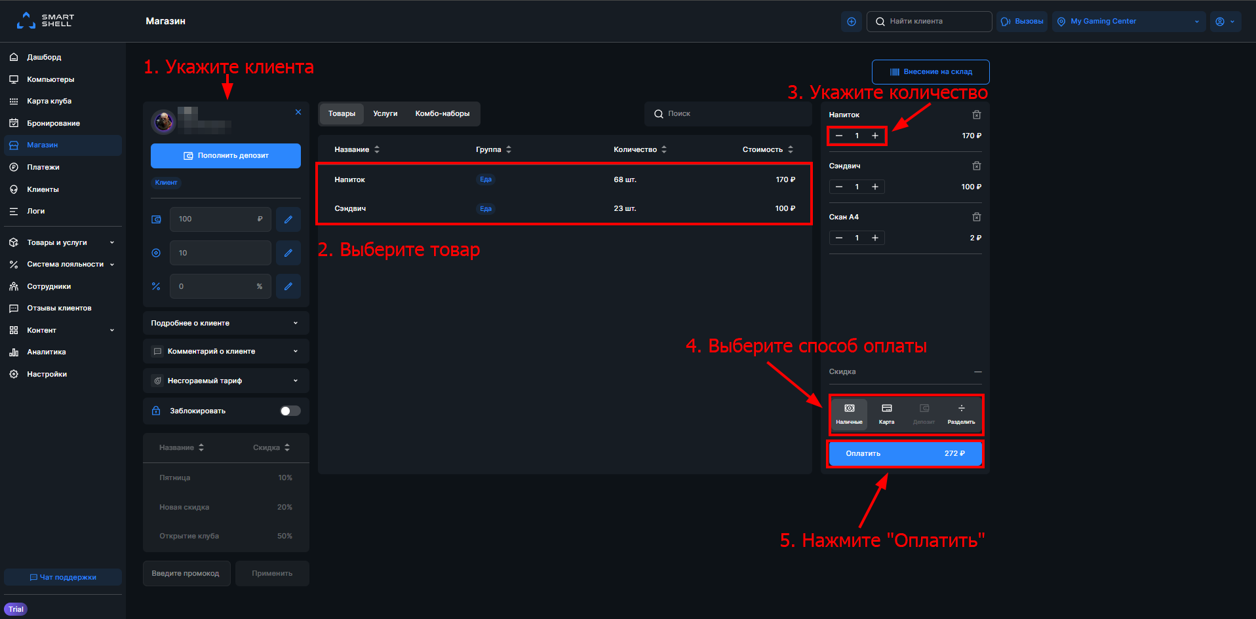Click the plus circle icon in header

852,22
